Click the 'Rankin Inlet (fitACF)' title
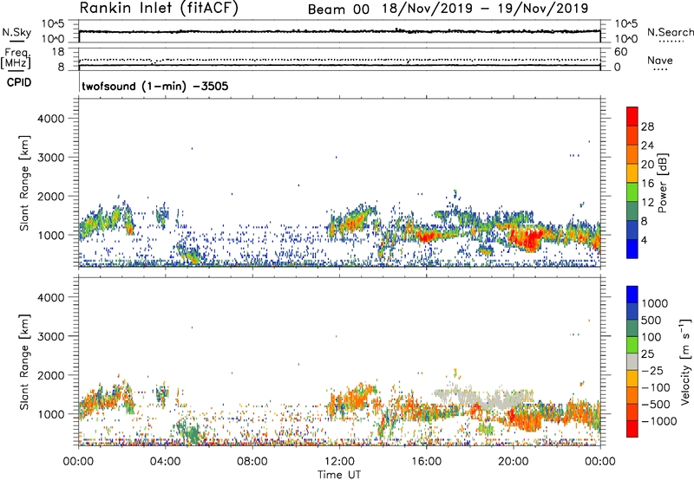The image size is (694, 480). point(159,8)
